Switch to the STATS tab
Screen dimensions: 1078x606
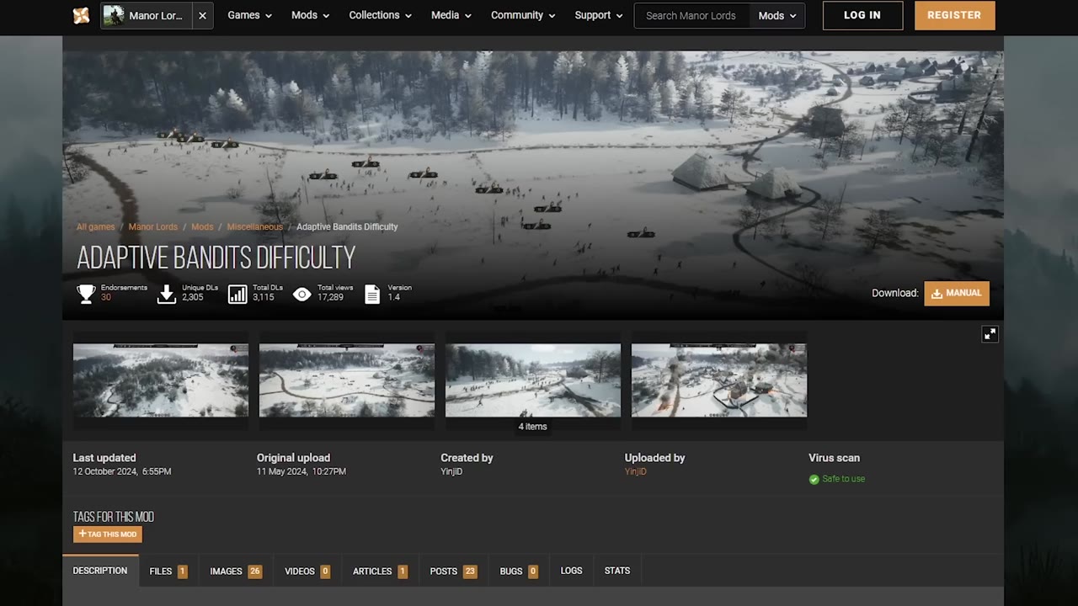(x=617, y=571)
